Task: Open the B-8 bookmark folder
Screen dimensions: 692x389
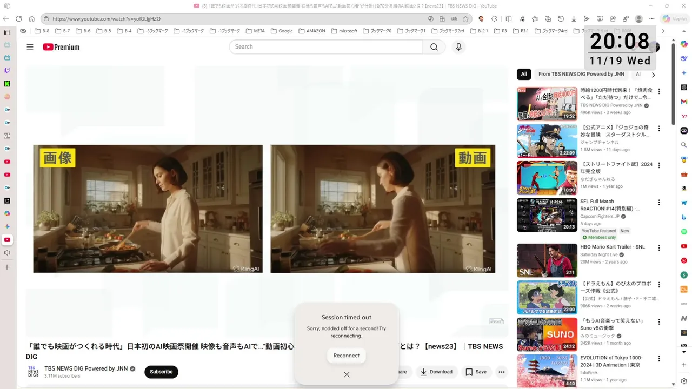Action: coord(42,31)
